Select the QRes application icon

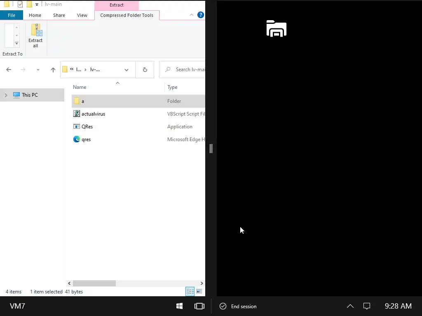[76, 126]
